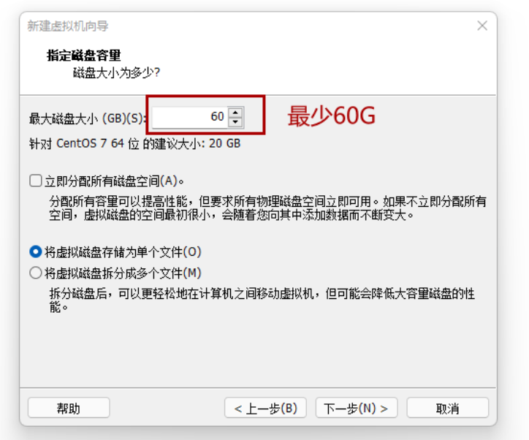Click the red 最少60G annotation
This screenshot has width=529, height=440.
point(331,115)
